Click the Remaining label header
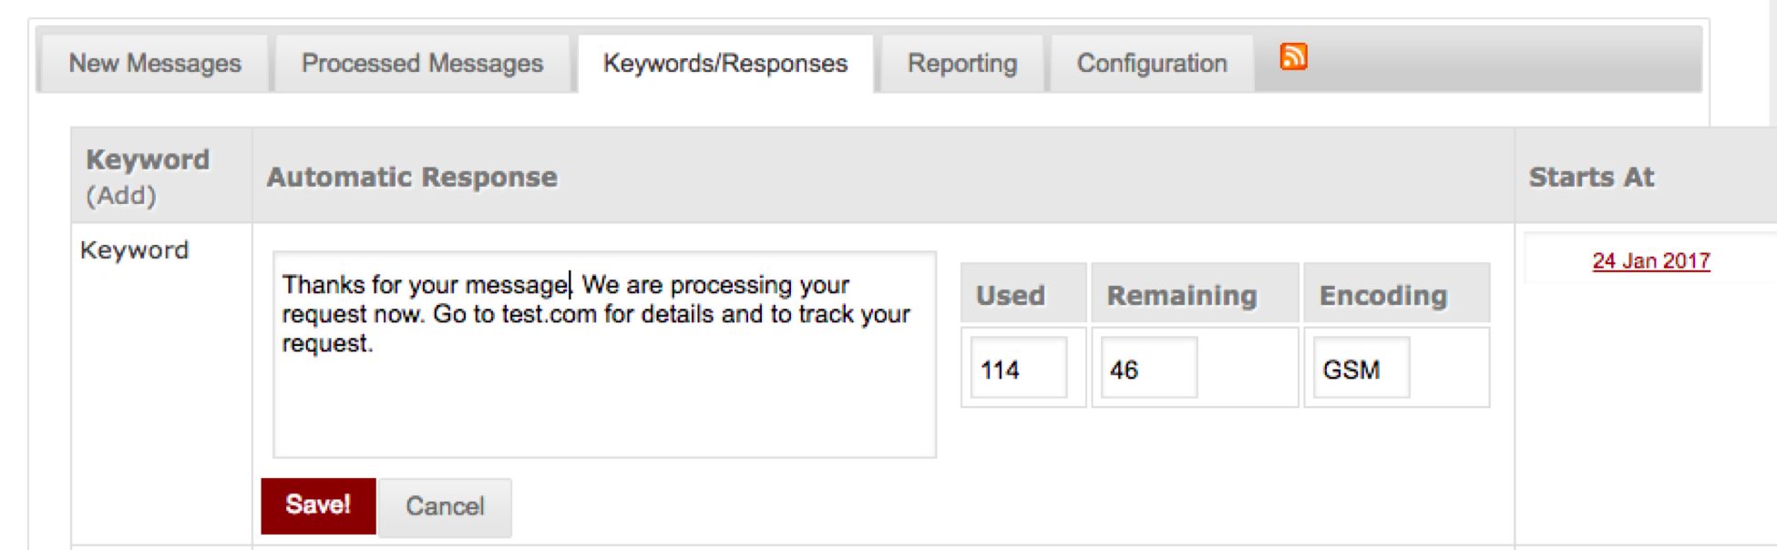Viewport: 1777px width, 550px height. [x=1182, y=295]
